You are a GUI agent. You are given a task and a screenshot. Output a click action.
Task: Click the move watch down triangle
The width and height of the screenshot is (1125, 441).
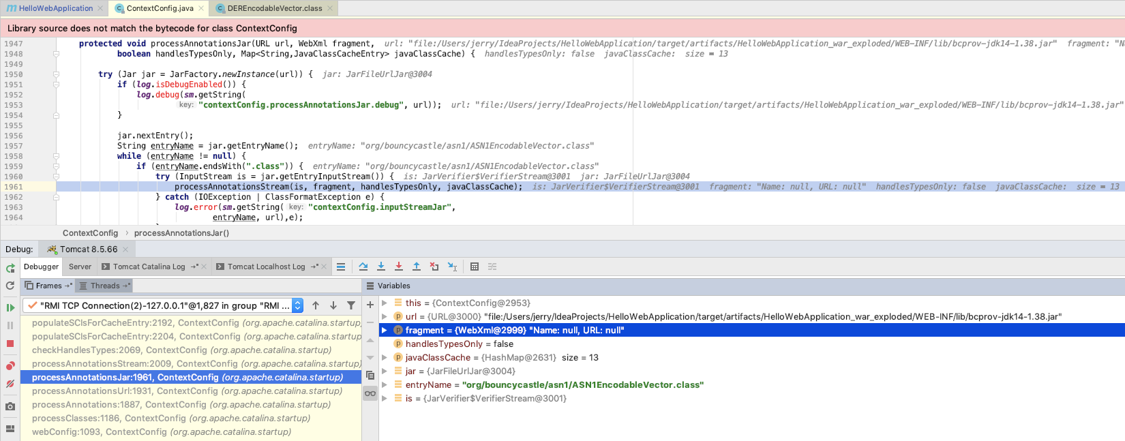point(370,358)
